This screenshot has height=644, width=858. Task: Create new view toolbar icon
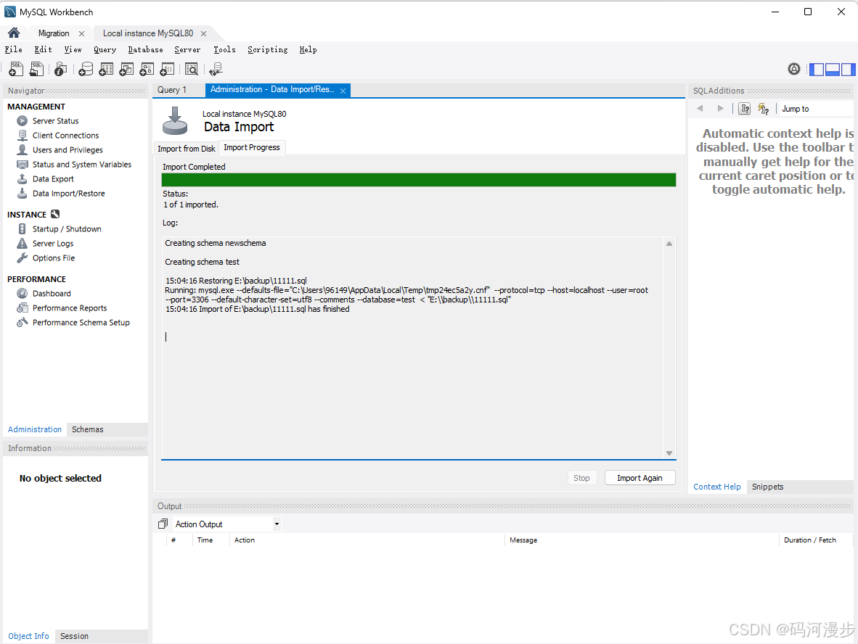click(x=126, y=69)
